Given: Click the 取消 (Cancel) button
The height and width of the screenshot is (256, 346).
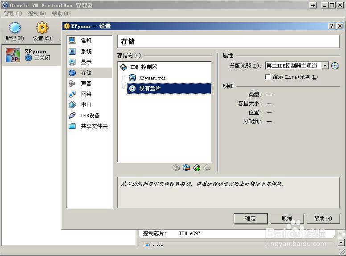Looking at the screenshot, I should click(287, 219).
